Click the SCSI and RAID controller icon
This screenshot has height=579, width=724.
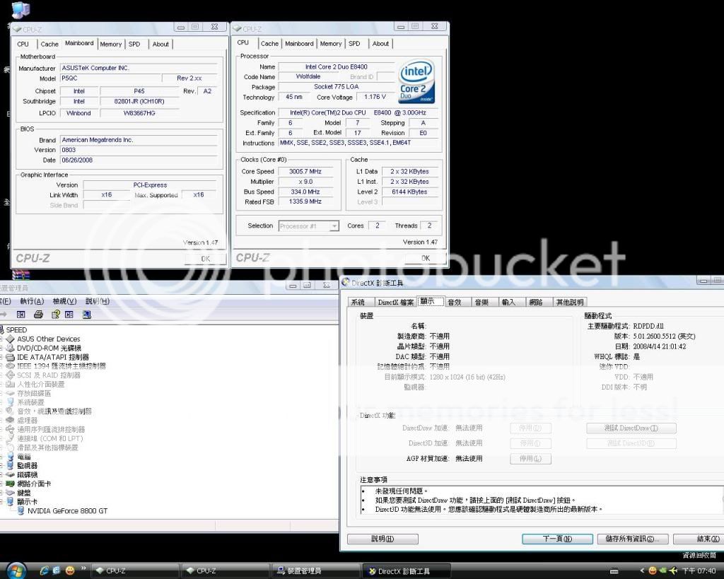(x=10, y=375)
